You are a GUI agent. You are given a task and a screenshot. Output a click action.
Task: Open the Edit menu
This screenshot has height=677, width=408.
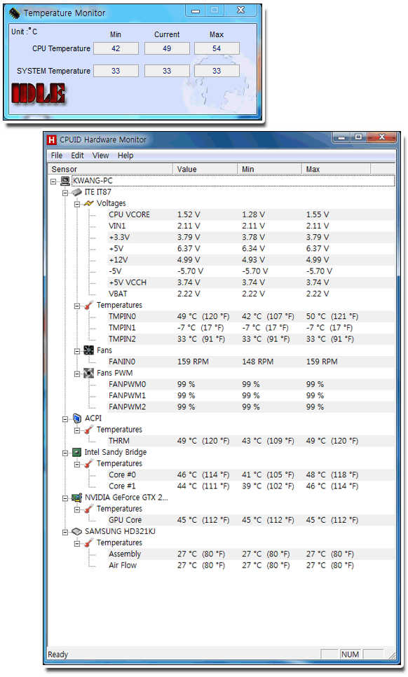click(77, 156)
